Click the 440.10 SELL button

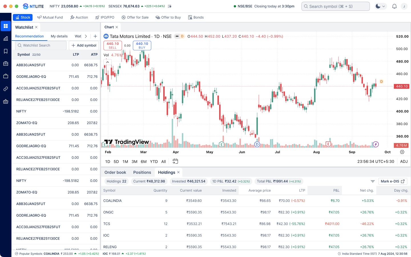[x=113, y=45]
